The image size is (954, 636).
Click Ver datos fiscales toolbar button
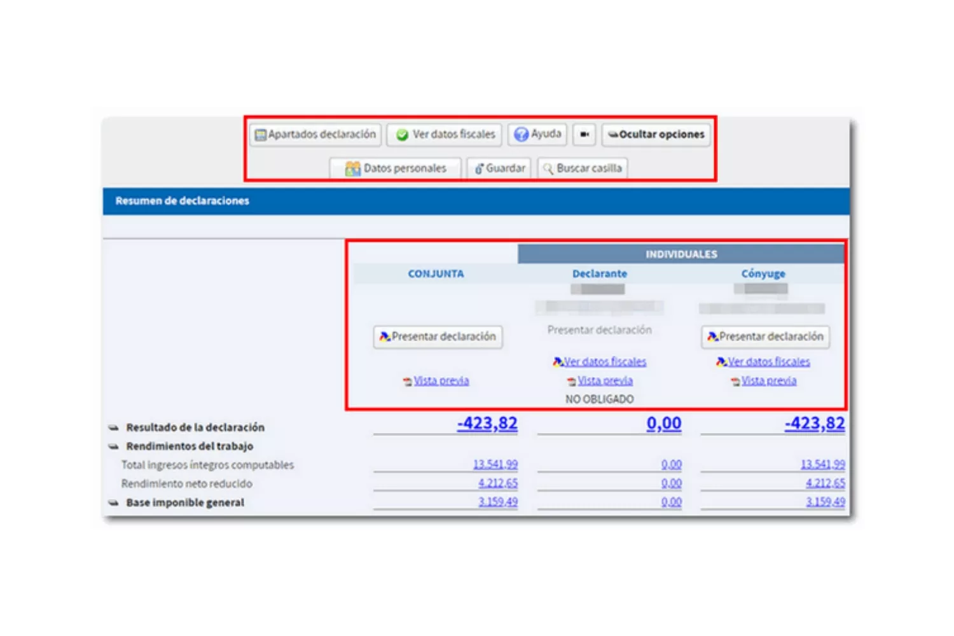tap(445, 135)
